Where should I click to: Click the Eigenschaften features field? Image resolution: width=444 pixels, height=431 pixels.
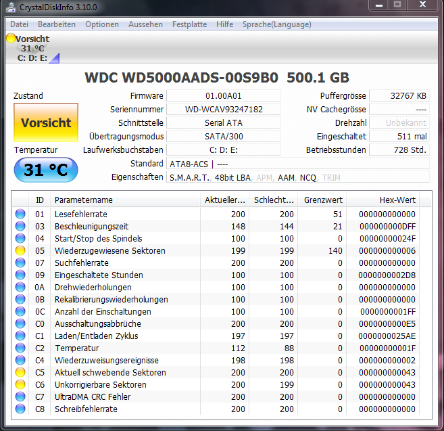pos(298,177)
